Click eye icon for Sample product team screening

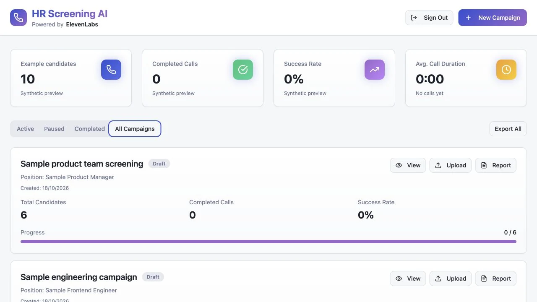[399, 165]
